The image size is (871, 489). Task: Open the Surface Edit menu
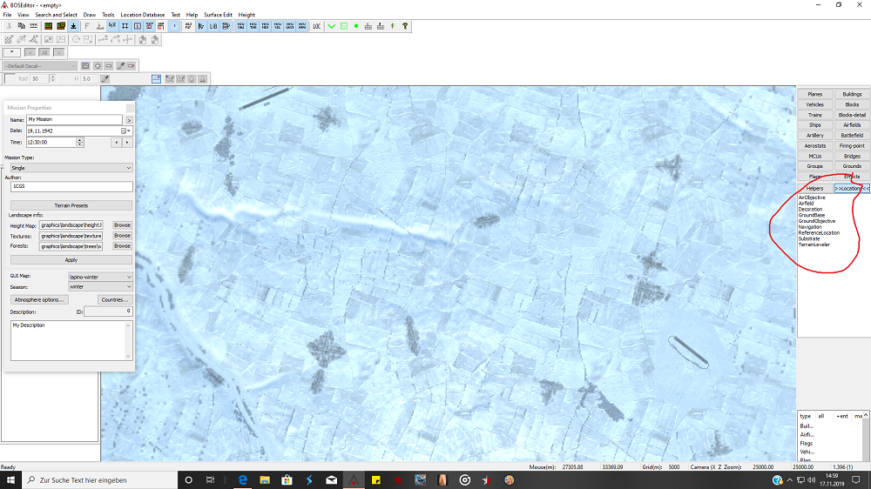point(218,15)
